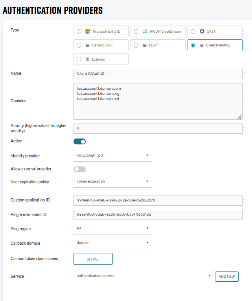Open the Identity provider dropdown
The image size is (252, 301).
coord(112,155)
